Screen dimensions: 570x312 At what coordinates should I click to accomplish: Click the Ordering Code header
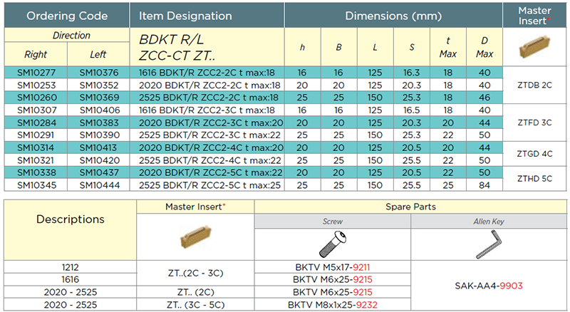click(x=67, y=16)
